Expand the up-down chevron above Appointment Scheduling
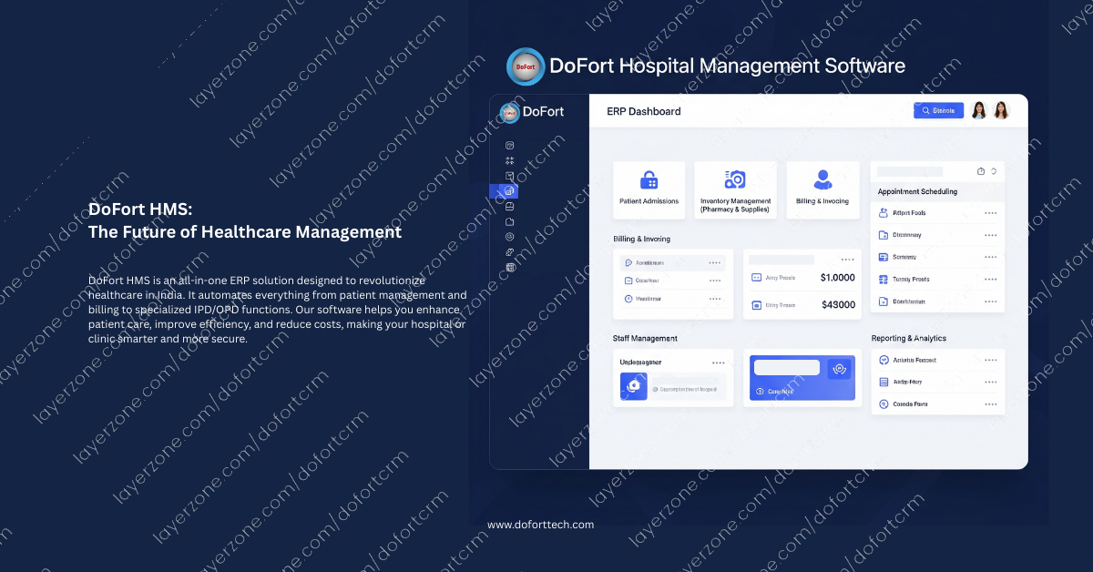This screenshot has width=1093, height=572. 994,171
